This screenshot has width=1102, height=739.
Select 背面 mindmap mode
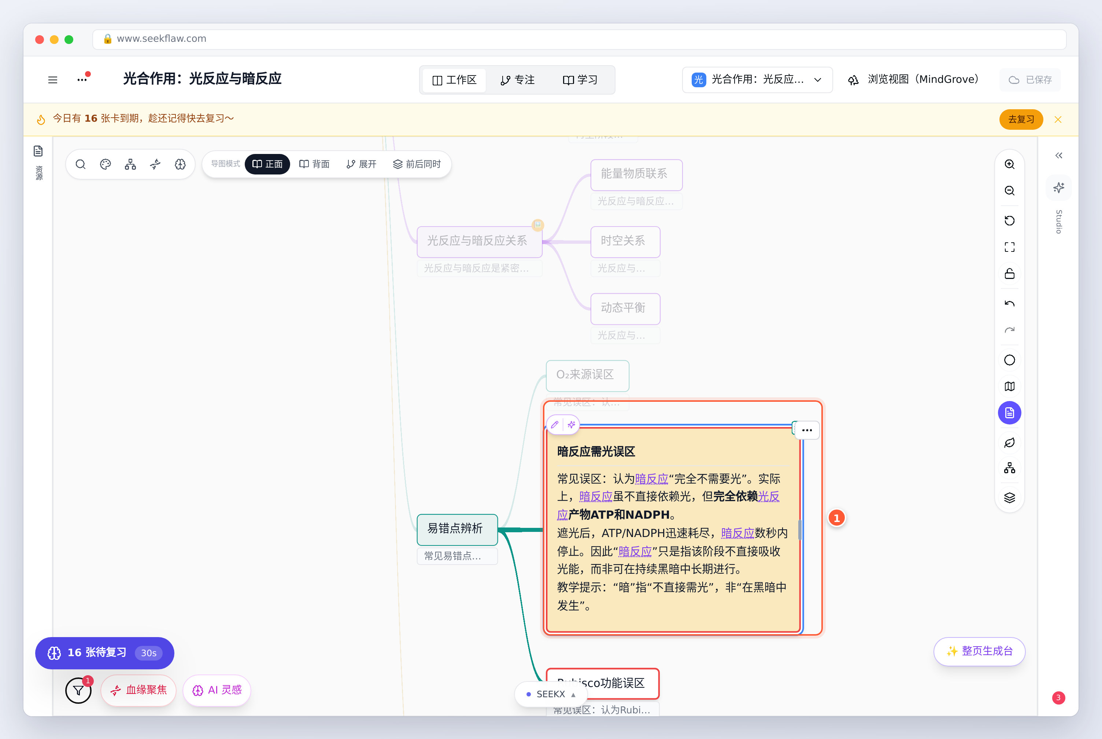[314, 164]
